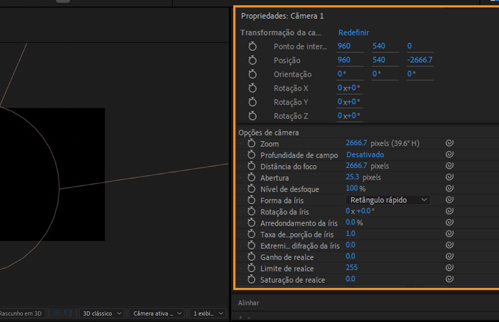Viewport: 499px width, 322px height.
Task: Toggle stopwatch for Ponto de interesse
Action: click(252, 46)
